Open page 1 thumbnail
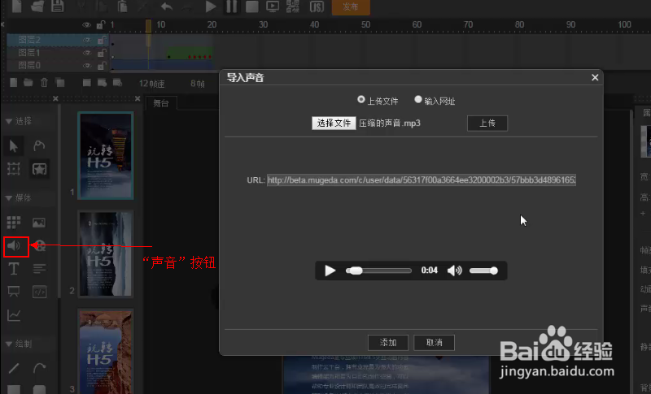 point(106,156)
